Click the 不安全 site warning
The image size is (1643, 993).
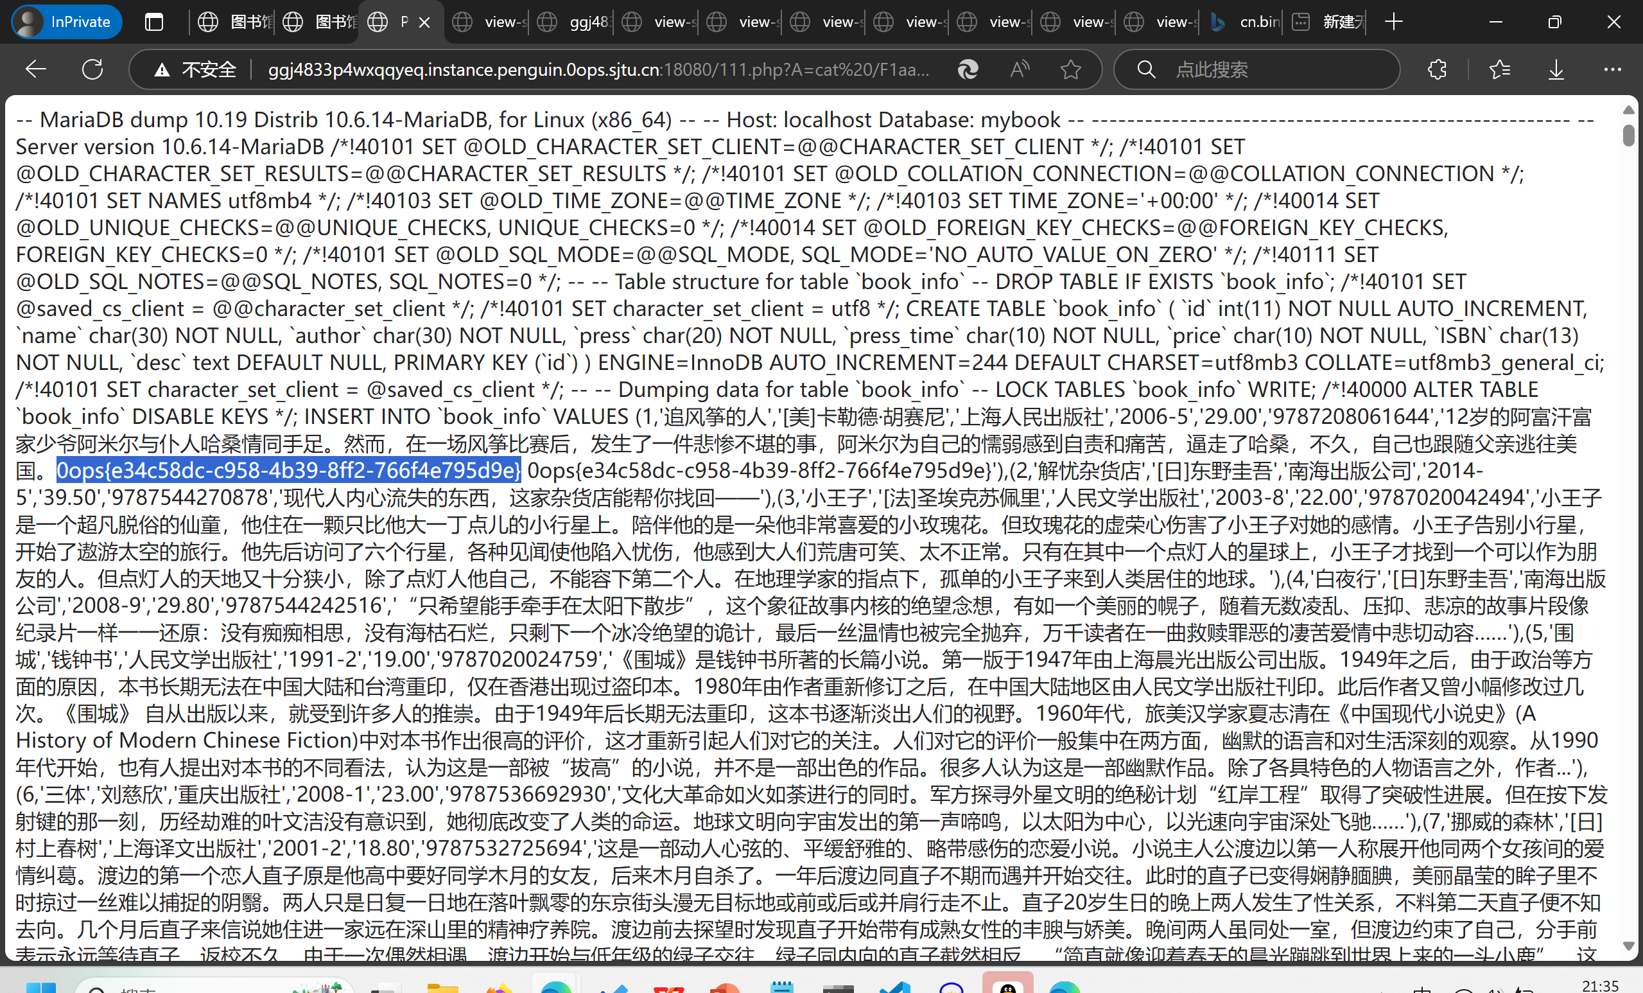click(x=195, y=69)
